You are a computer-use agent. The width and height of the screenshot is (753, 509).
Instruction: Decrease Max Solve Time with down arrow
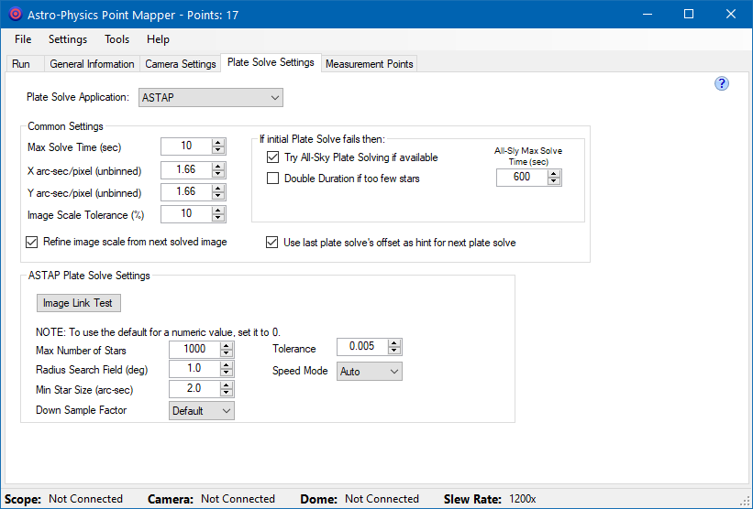click(218, 150)
